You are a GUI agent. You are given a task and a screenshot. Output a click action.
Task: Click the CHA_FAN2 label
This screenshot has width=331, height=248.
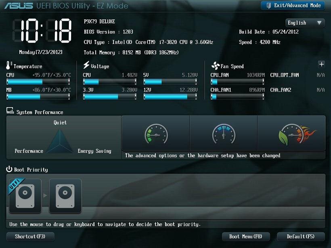coord(281,90)
